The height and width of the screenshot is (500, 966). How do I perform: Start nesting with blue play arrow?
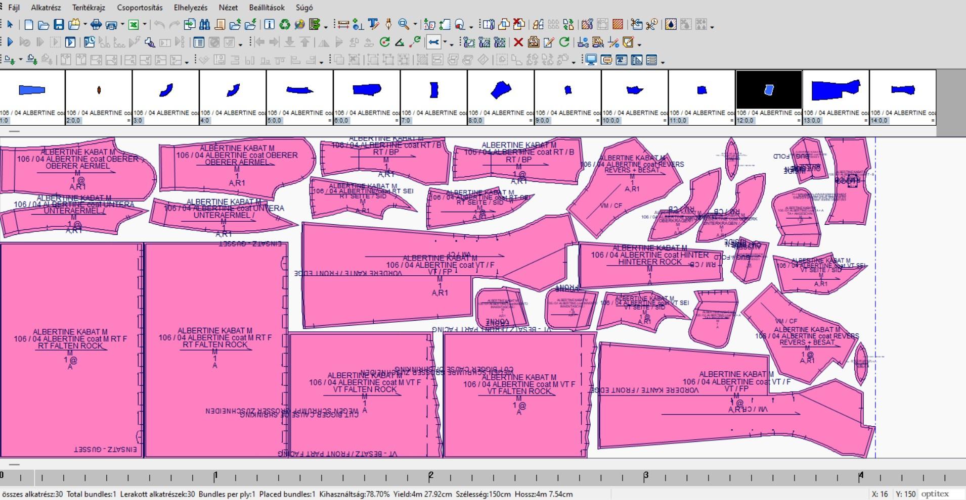pos(10,42)
